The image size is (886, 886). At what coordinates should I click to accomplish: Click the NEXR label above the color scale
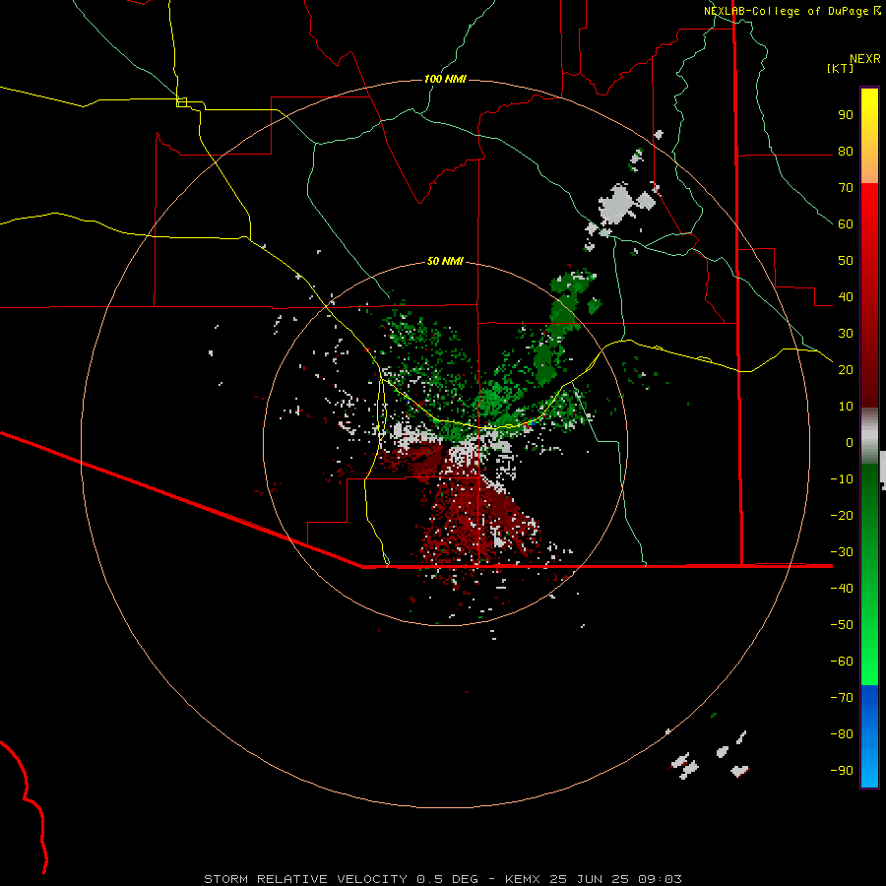coord(865,59)
